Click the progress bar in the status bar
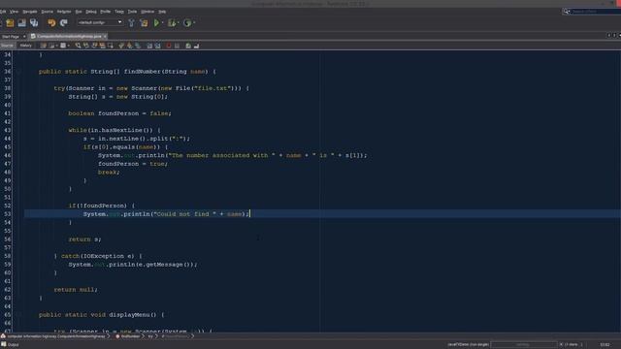This screenshot has width=621, height=349. (x=524, y=345)
